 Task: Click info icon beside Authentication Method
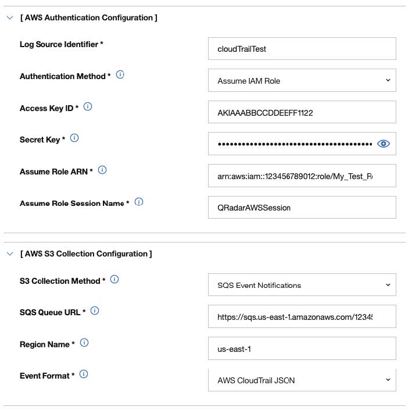click(x=120, y=75)
